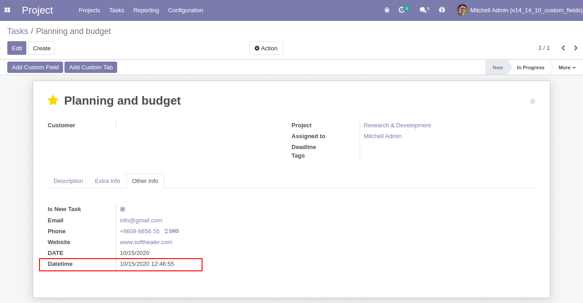Click the SMS button next to phone
583x303 pixels.
[x=172, y=231]
